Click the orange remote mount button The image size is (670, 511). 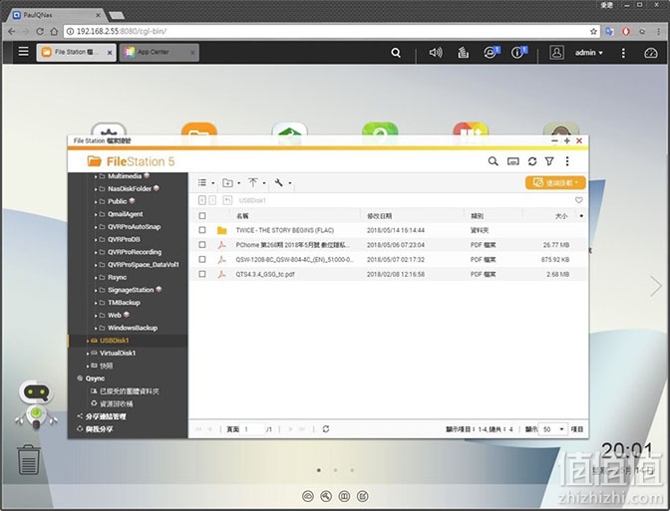[x=555, y=182]
